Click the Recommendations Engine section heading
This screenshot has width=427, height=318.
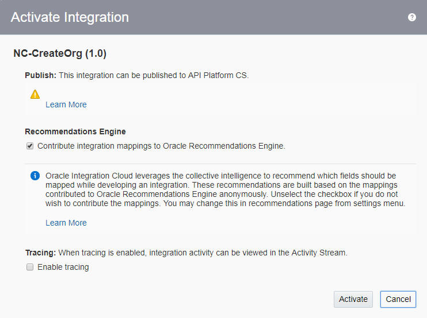[x=75, y=131]
